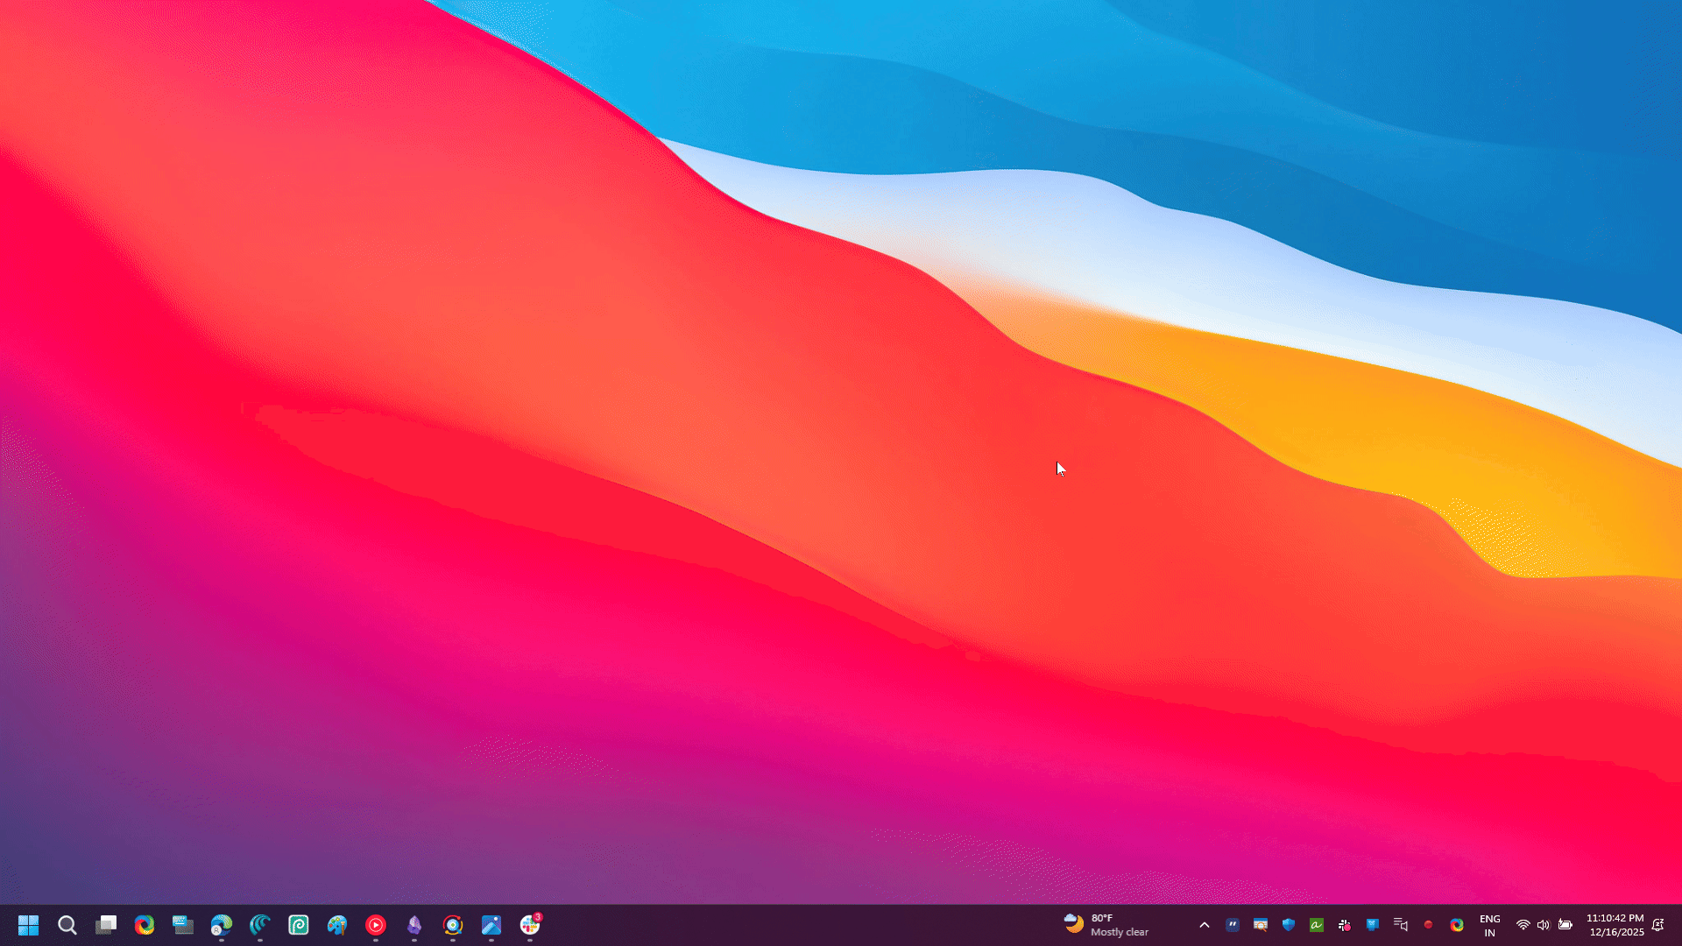Click the battery status icon
Viewport: 1682px width, 946px height.
[x=1565, y=925]
